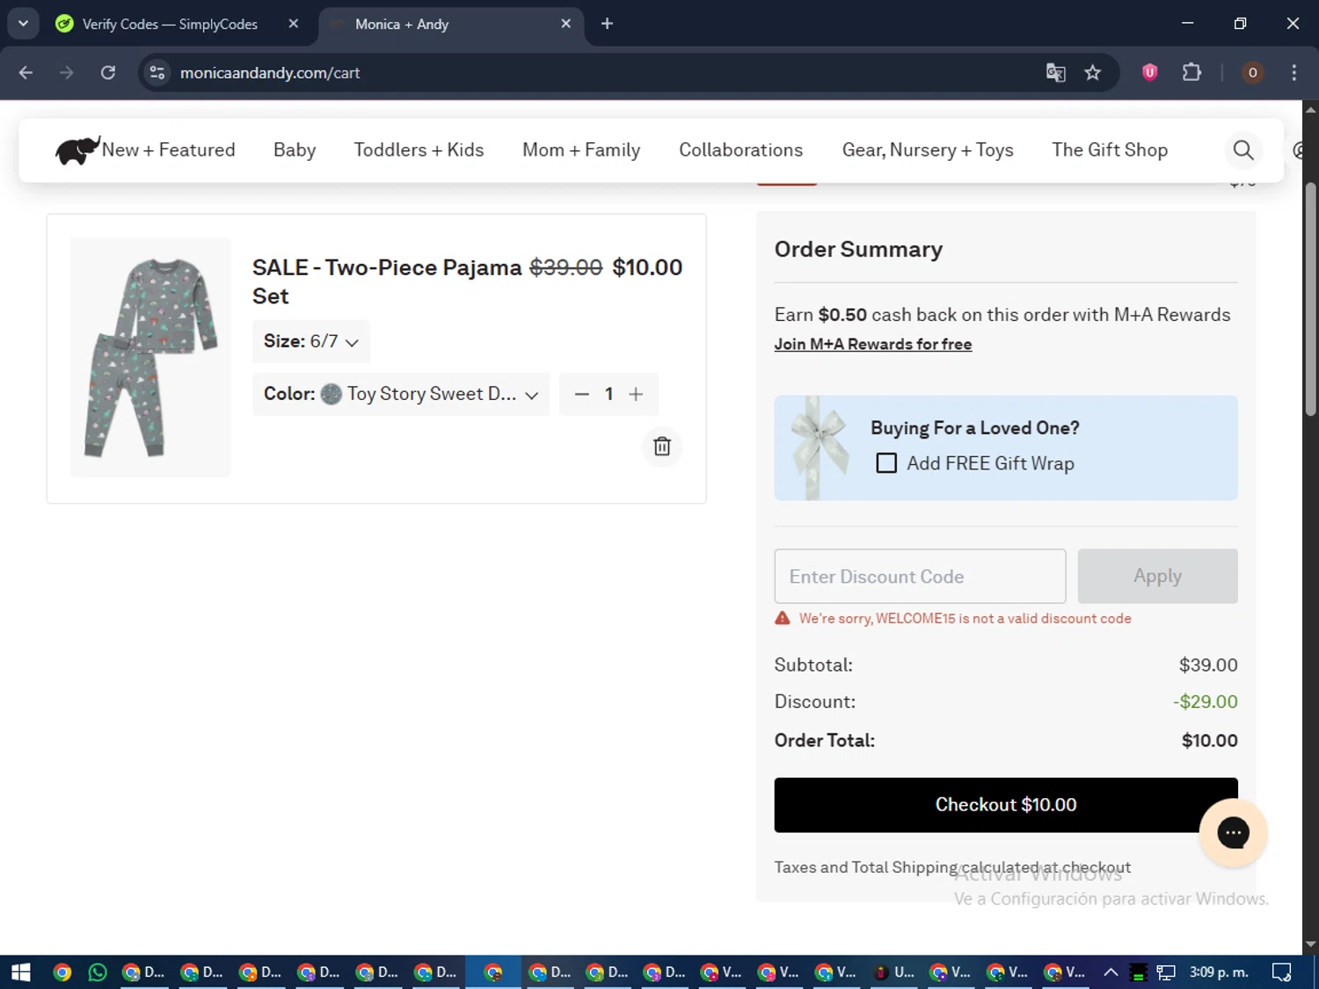Viewport: 1319px width, 989px height.
Task: Open the Collaborations menu
Action: 740,150
